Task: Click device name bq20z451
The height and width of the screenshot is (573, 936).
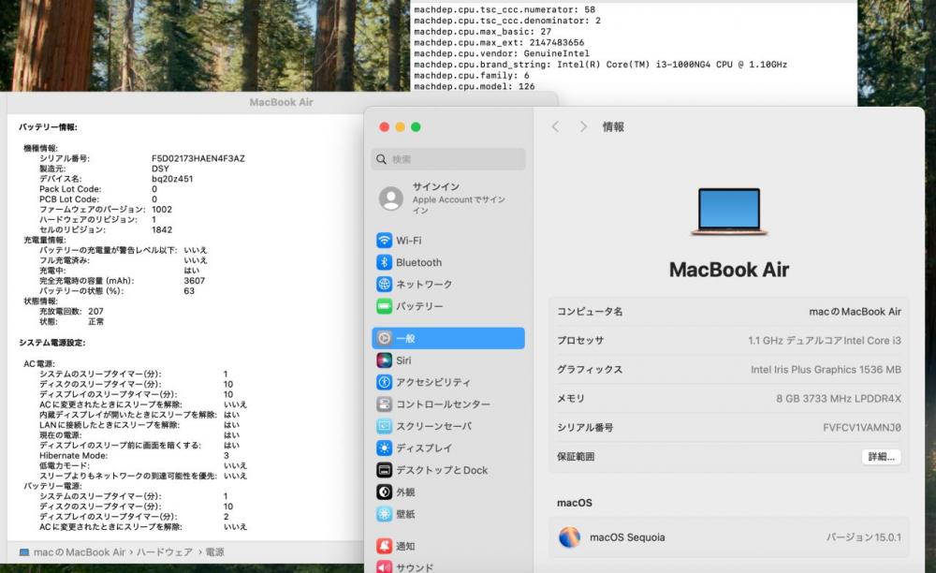Action: point(172,179)
